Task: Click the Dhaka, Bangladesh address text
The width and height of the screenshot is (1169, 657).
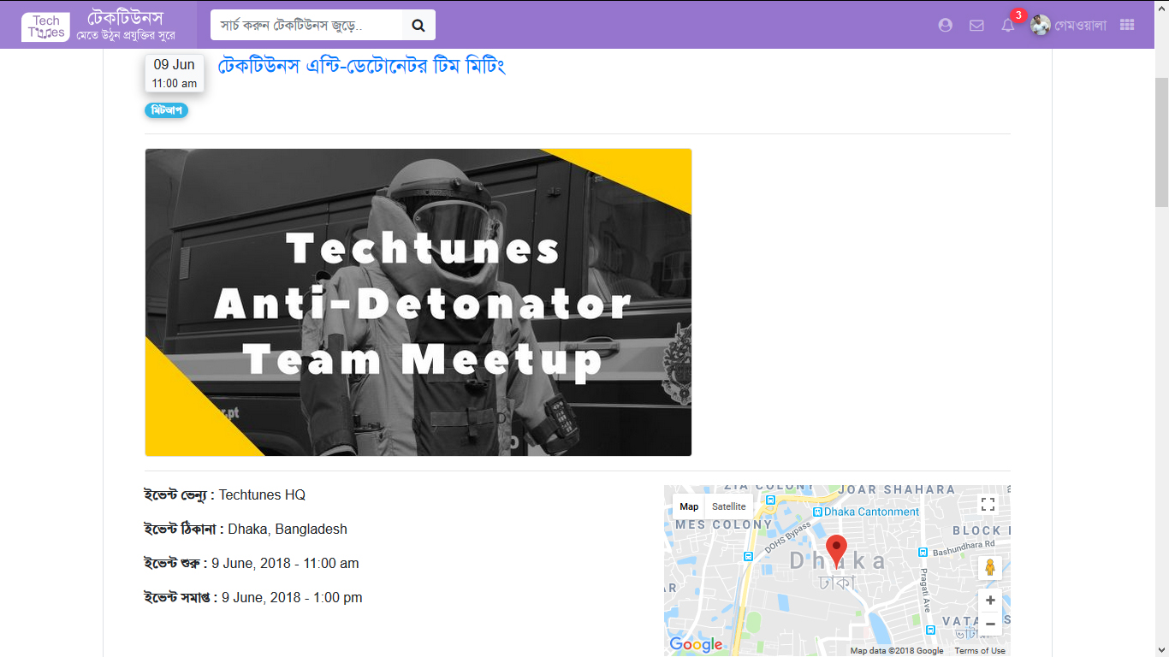Action: tap(288, 529)
